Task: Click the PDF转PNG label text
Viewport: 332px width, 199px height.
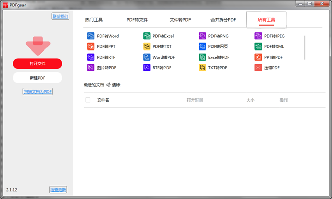Action: 218,36
